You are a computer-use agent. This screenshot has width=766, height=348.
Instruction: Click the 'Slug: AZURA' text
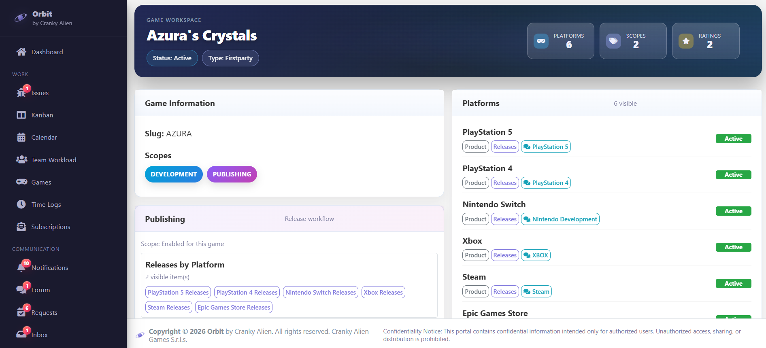click(x=168, y=134)
